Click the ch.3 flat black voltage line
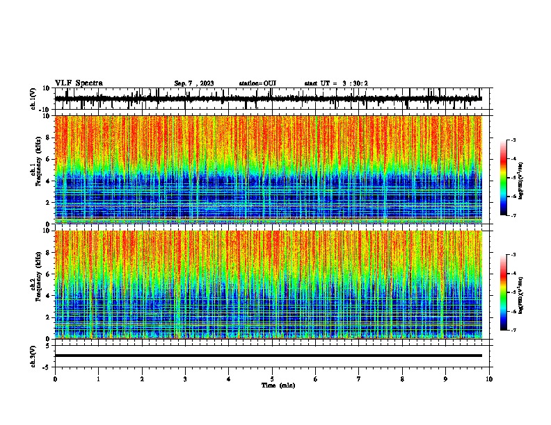The width and height of the screenshot is (551, 425). (x=269, y=356)
